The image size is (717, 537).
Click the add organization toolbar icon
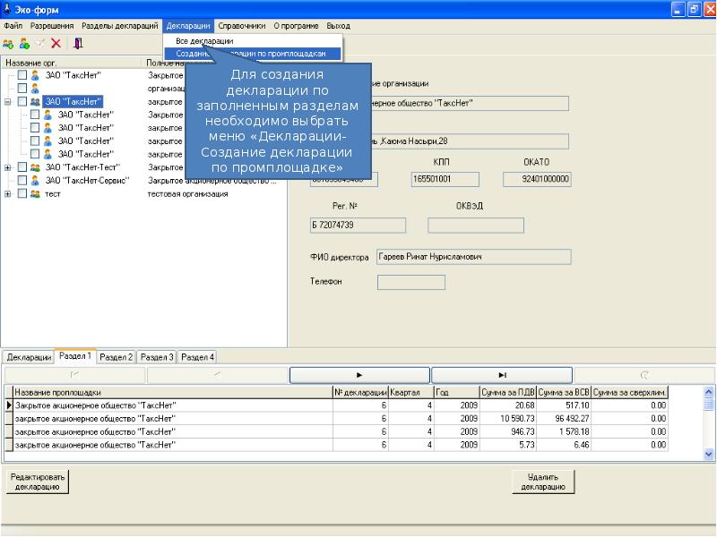point(8,43)
